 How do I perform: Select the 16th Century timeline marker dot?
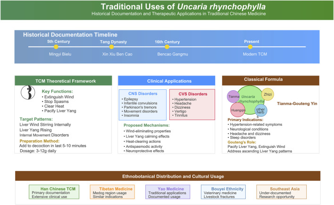[167, 47]
